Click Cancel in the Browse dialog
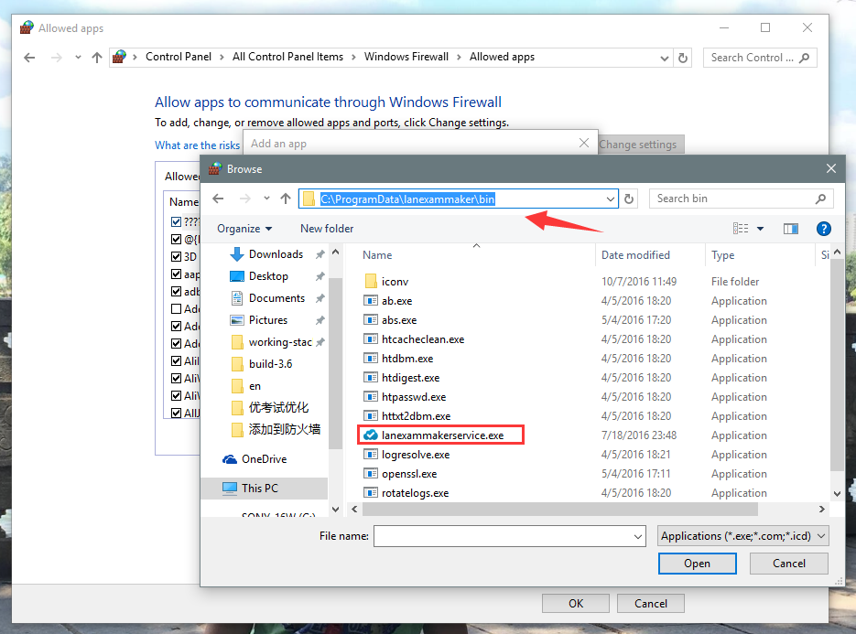856x634 pixels. 789,564
